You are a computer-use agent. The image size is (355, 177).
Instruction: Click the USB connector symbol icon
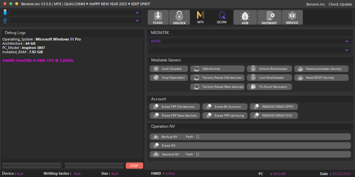click(x=5, y=21)
